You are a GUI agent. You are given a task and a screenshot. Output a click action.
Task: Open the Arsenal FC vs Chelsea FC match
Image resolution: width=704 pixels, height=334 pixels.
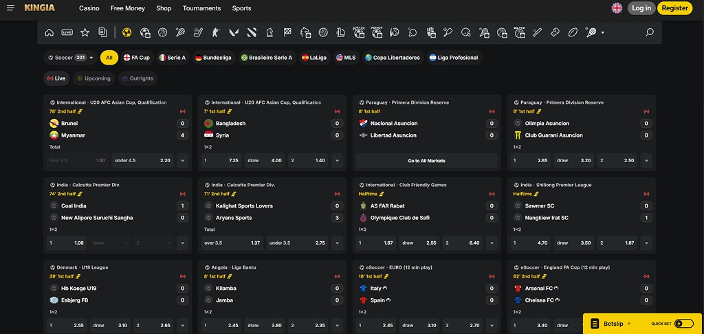coord(582,294)
